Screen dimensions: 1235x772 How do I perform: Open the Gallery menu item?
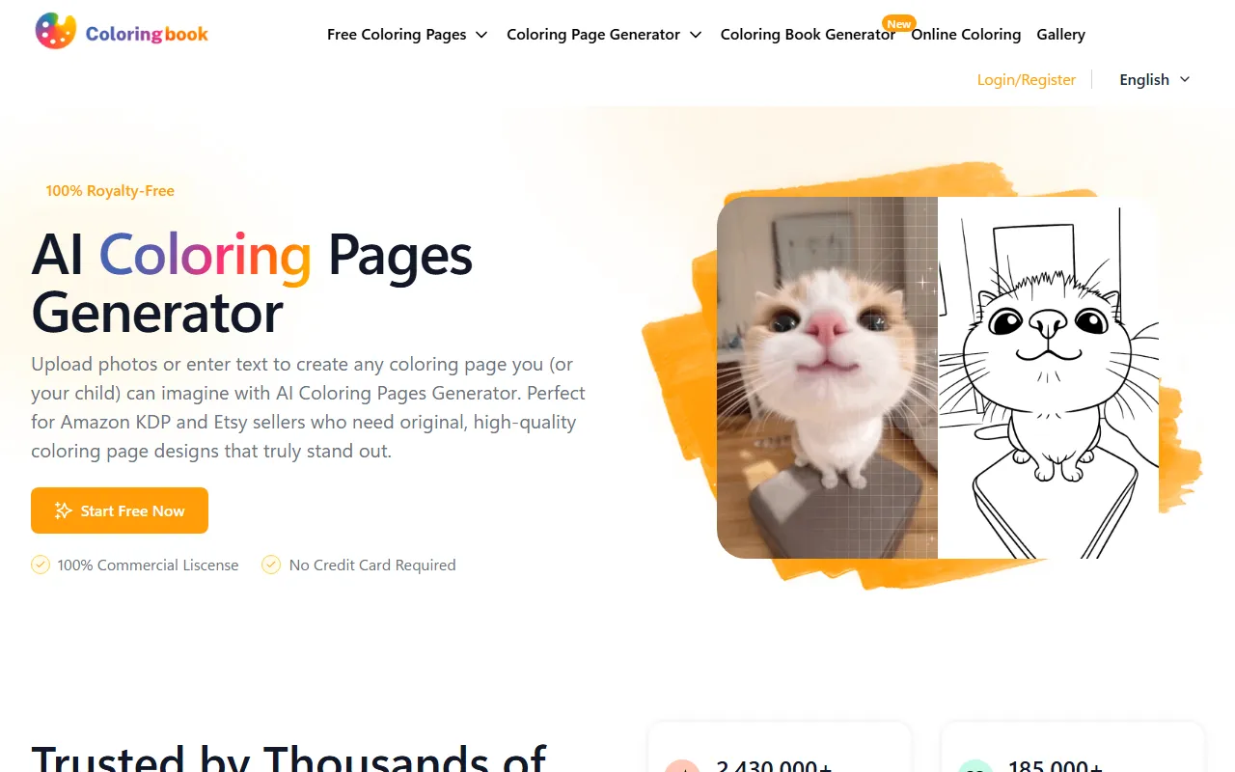pos(1061,35)
